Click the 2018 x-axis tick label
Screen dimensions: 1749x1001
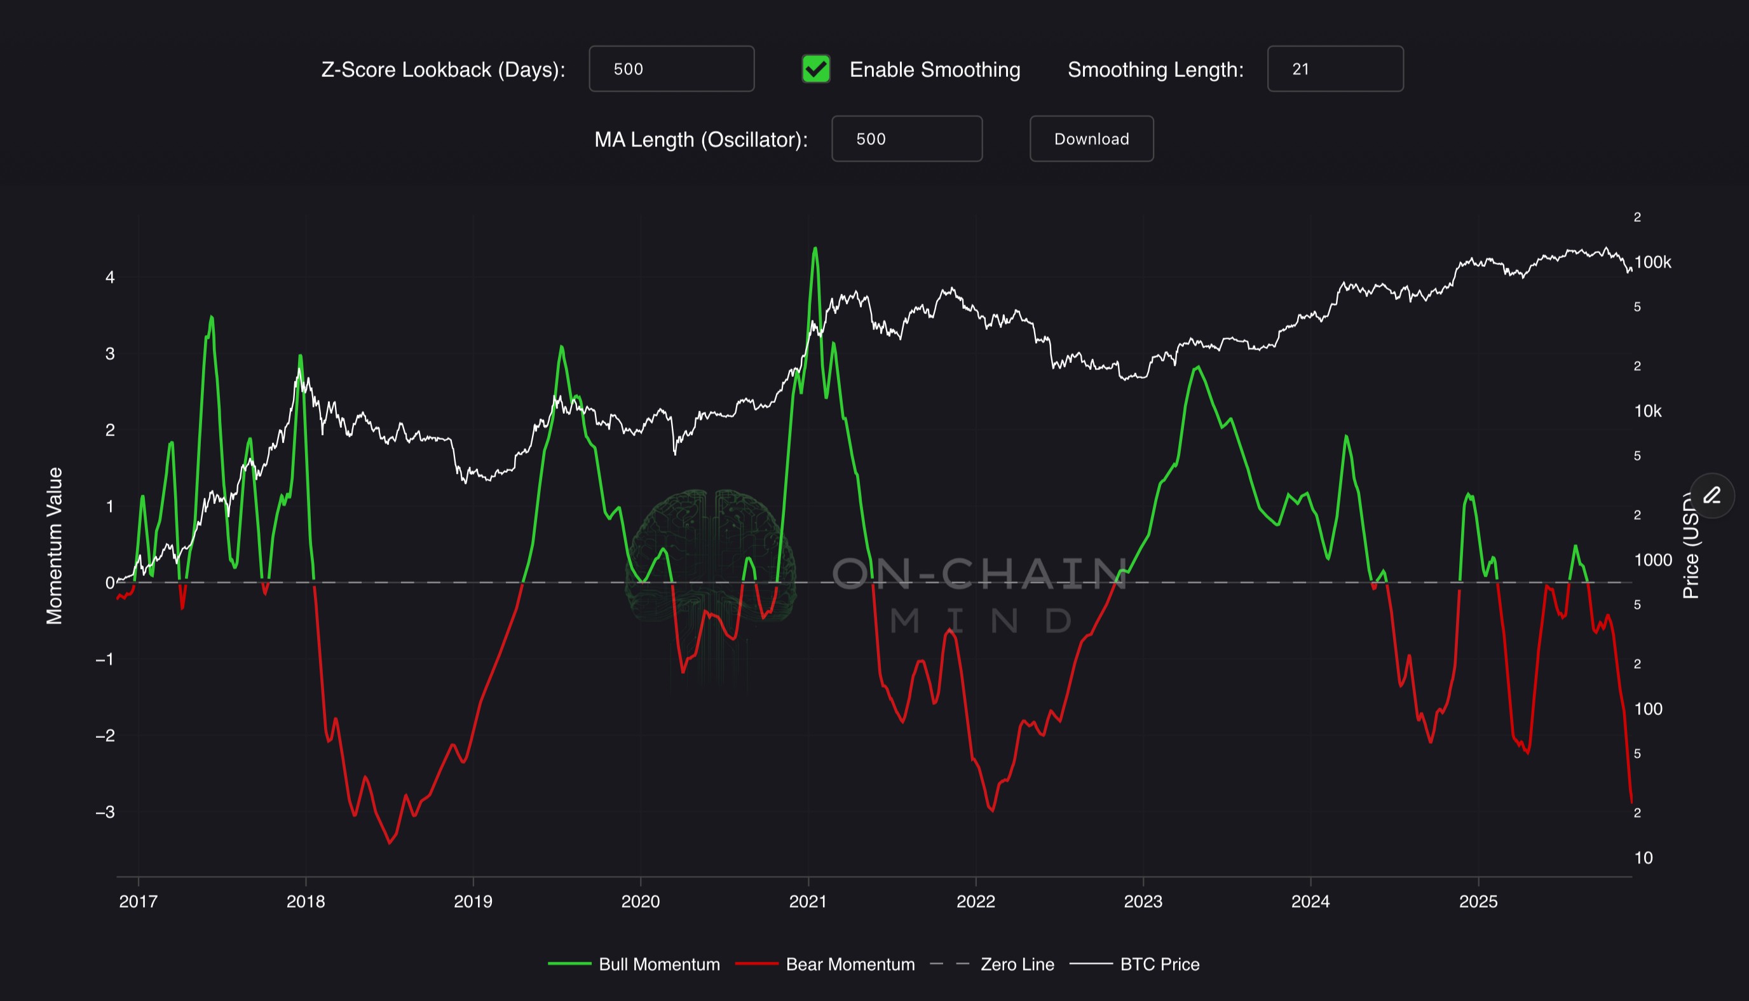305,901
